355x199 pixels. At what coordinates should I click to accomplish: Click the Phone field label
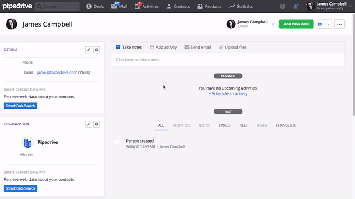(28, 62)
